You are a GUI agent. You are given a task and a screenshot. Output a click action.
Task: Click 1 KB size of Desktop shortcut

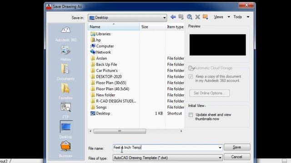pos(159,113)
